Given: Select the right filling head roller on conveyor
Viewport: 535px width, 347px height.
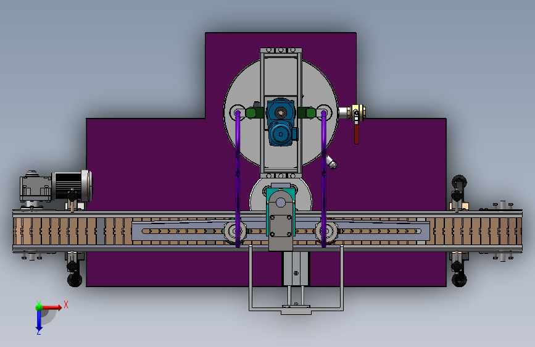Looking at the screenshot, I should click(x=326, y=231).
